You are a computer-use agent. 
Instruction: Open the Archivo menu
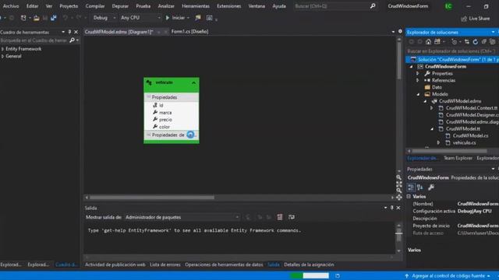coord(11,6)
